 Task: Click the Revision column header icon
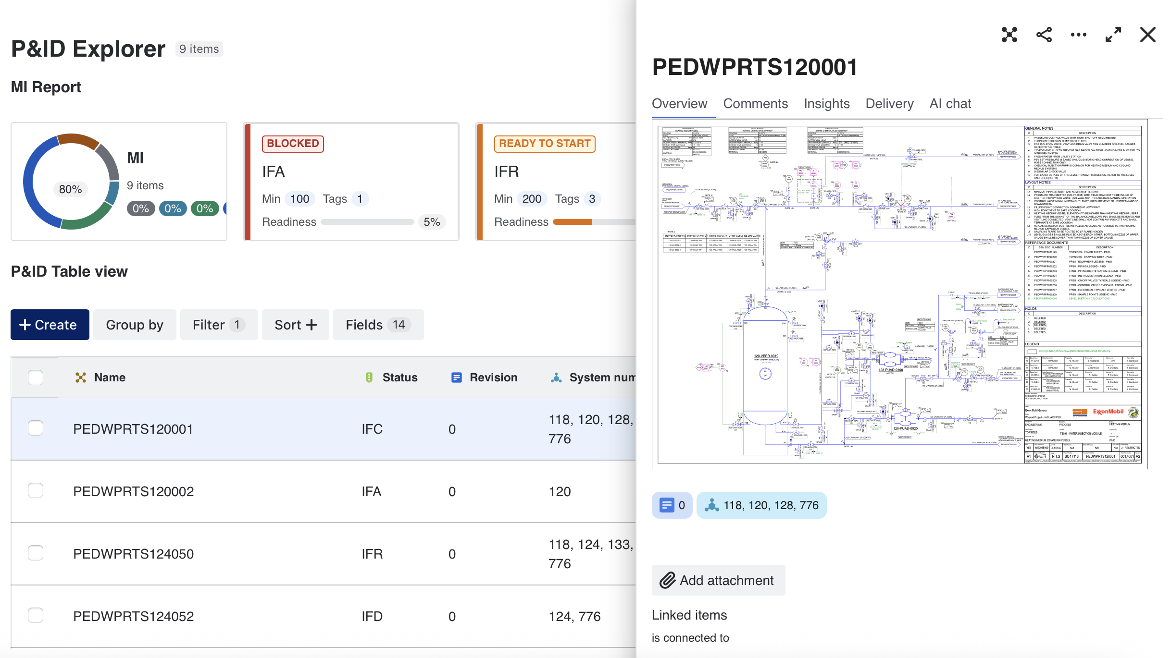(x=455, y=378)
